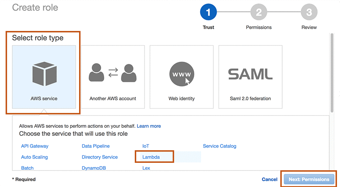The image size is (340, 187).
Task: Select the Lambda service
Action: [151, 157]
